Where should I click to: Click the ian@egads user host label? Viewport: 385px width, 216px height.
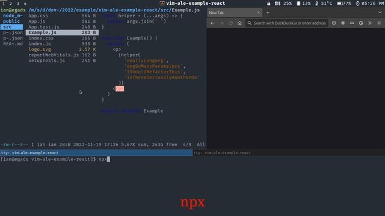coord(13,10)
